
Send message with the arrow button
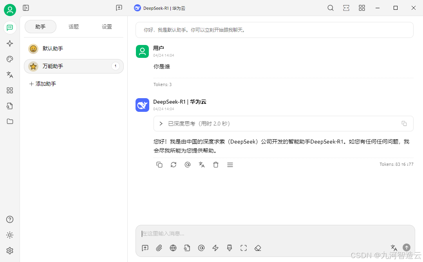click(x=407, y=248)
